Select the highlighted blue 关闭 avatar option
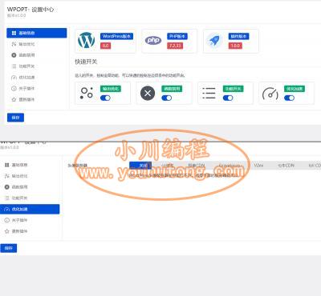Screen dimensions: 321x296 [x=140, y=166]
